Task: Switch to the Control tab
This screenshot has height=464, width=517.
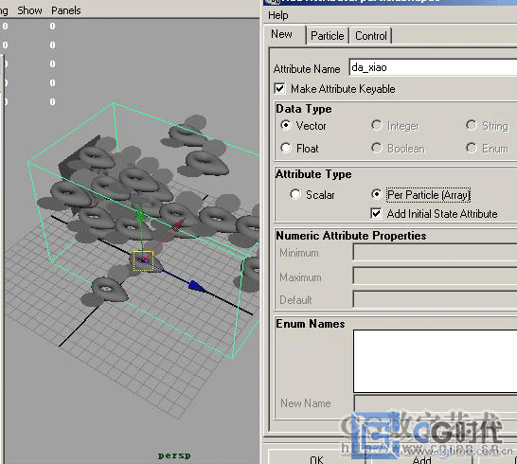Action: click(x=371, y=36)
